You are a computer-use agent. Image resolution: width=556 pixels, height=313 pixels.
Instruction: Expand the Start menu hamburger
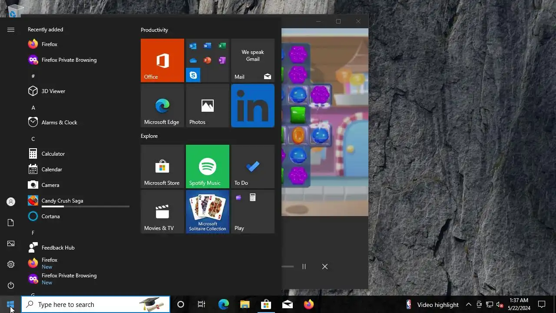click(x=11, y=30)
